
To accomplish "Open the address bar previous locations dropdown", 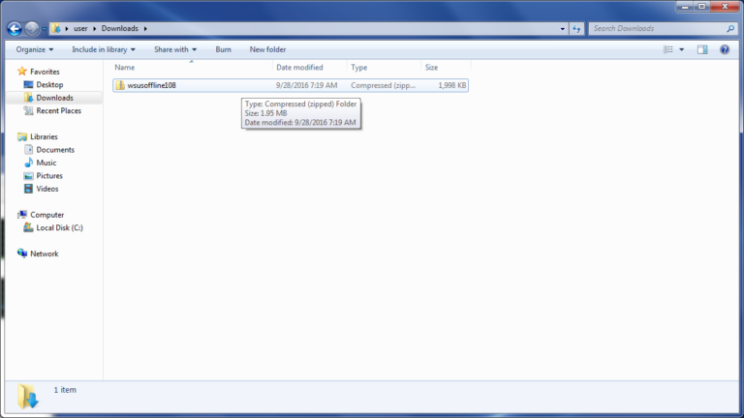I will (x=562, y=28).
